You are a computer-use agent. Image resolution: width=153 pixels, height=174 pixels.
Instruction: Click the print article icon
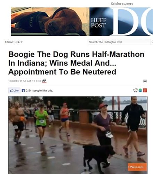click(145, 81)
